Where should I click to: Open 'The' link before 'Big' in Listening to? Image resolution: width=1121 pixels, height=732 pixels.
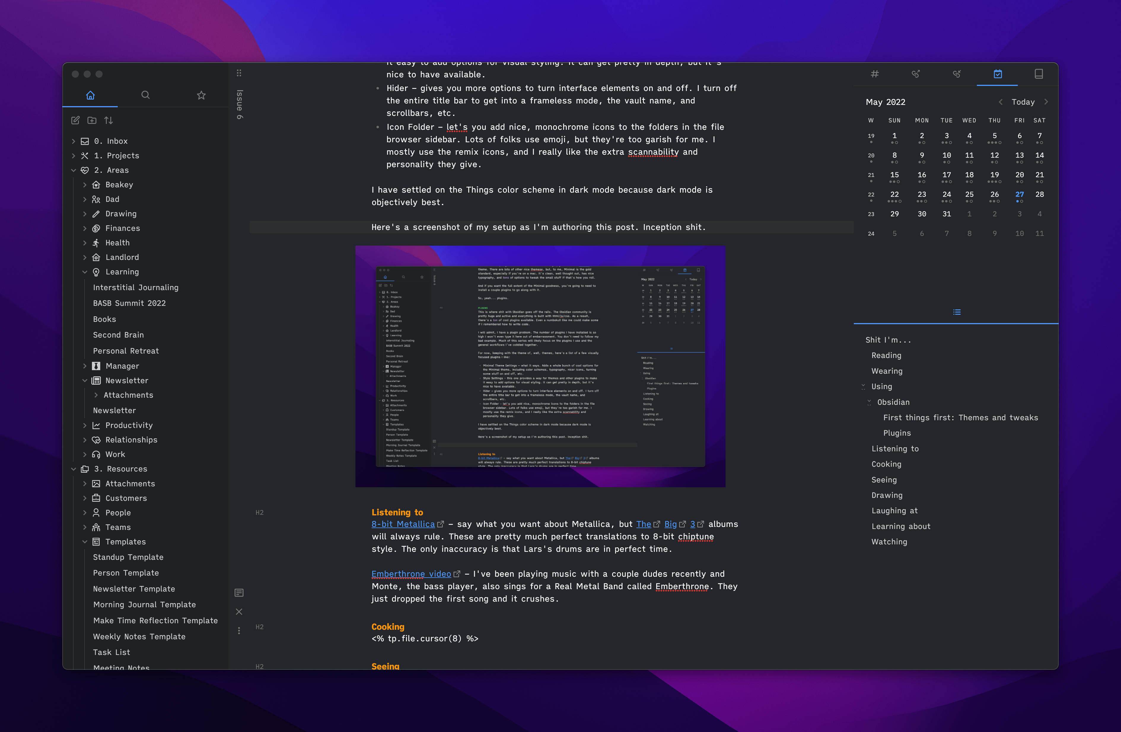coord(644,525)
